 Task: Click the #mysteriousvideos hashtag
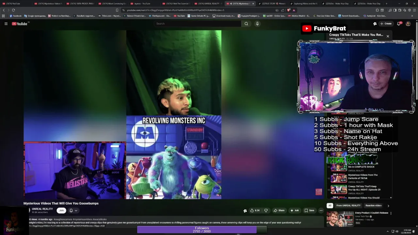tap(82, 219)
